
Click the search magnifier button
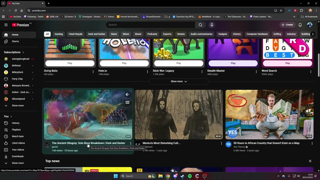click(x=200, y=25)
